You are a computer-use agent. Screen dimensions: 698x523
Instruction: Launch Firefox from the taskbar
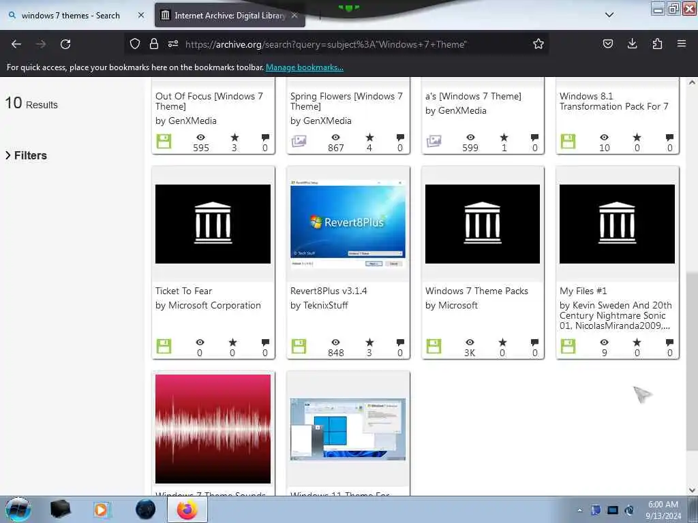pyautogui.click(x=187, y=509)
